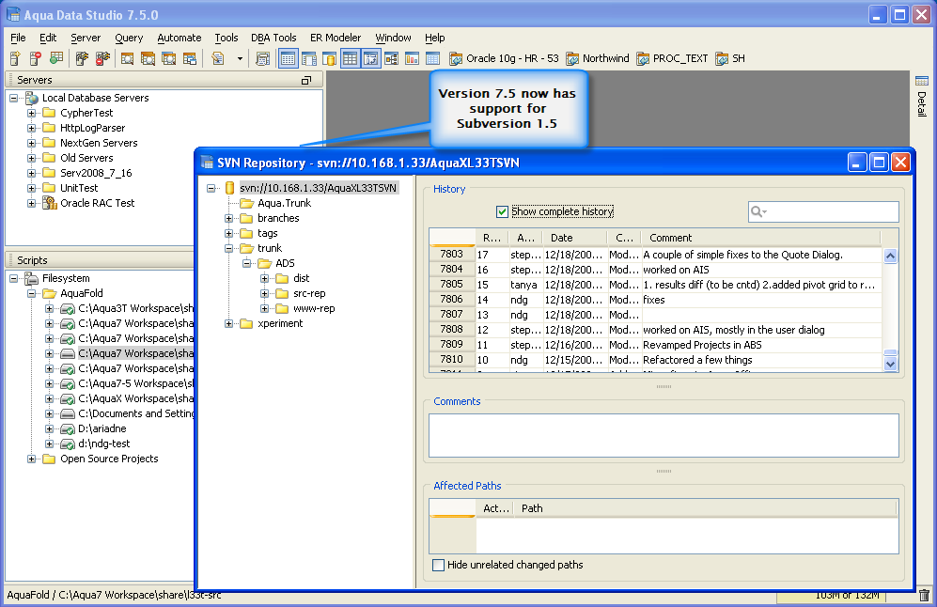Select the D:\ariadne script mount

(x=102, y=429)
